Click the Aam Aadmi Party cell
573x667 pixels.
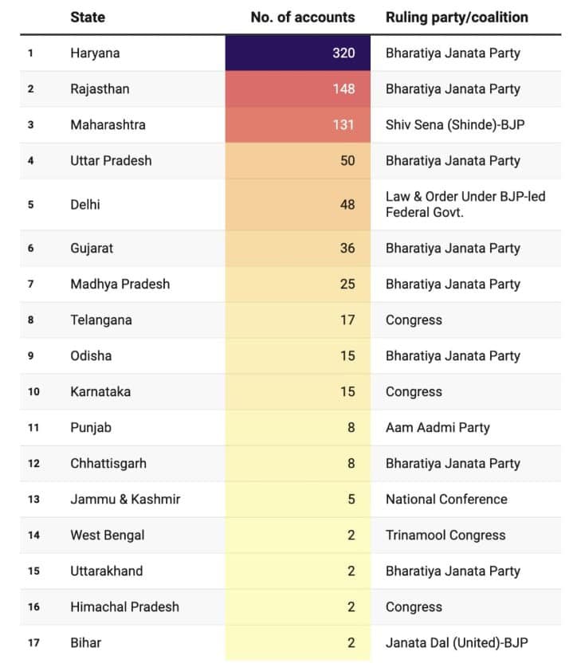pyautogui.click(x=438, y=428)
